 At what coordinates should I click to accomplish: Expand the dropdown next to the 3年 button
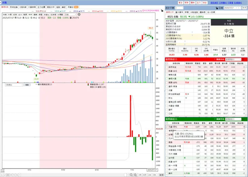click(157, 175)
